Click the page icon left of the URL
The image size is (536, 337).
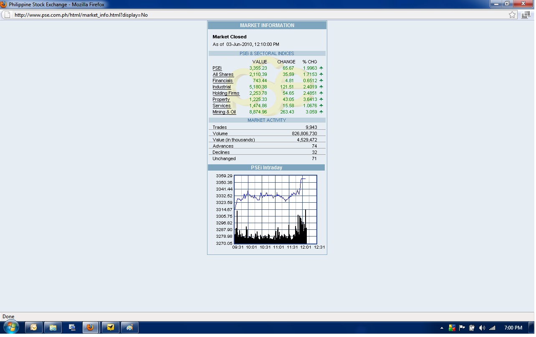(6, 15)
